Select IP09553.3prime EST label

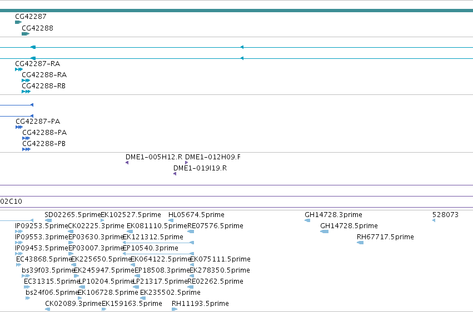pyautogui.click(x=42, y=237)
